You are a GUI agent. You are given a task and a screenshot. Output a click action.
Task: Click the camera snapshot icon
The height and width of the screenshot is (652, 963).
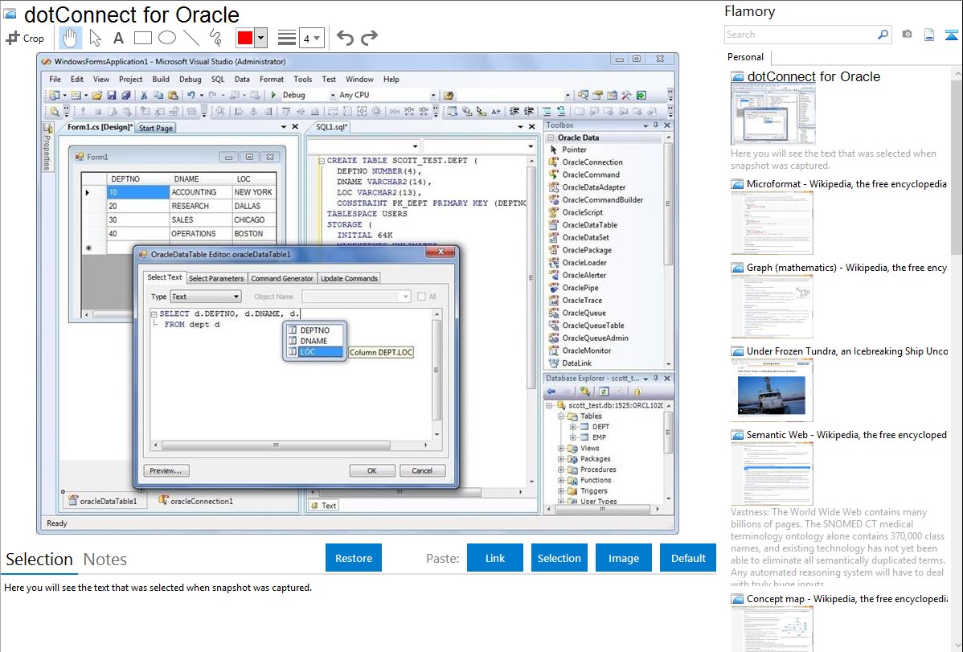(x=907, y=35)
